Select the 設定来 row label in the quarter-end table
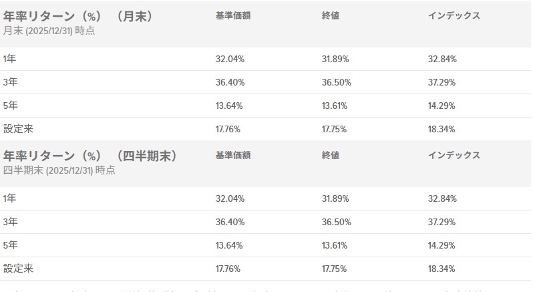This screenshot has height=292, width=533. [18, 269]
